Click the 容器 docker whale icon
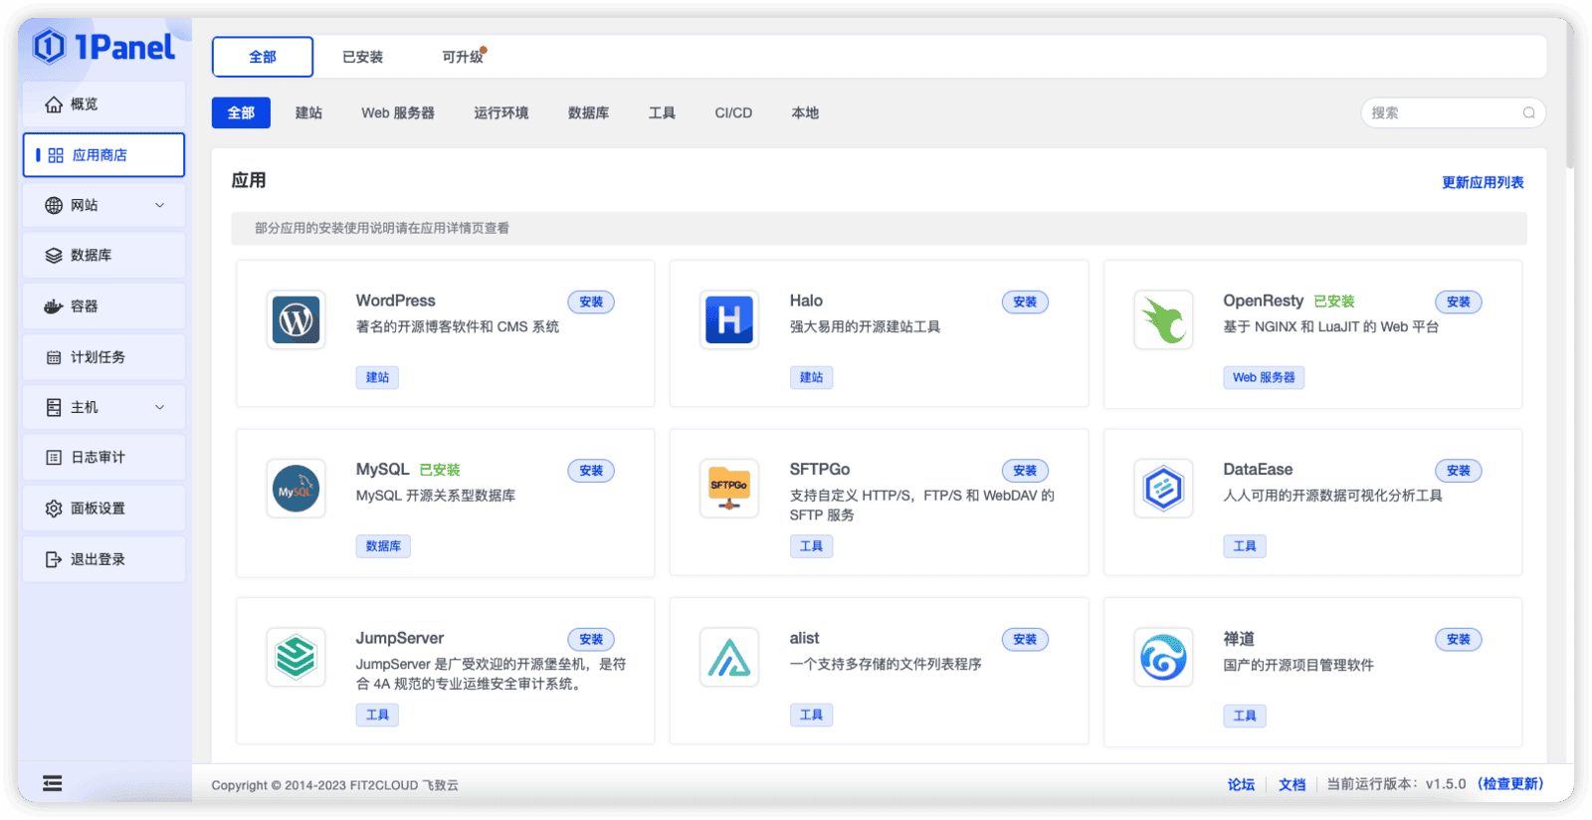1592x820 pixels. (54, 307)
